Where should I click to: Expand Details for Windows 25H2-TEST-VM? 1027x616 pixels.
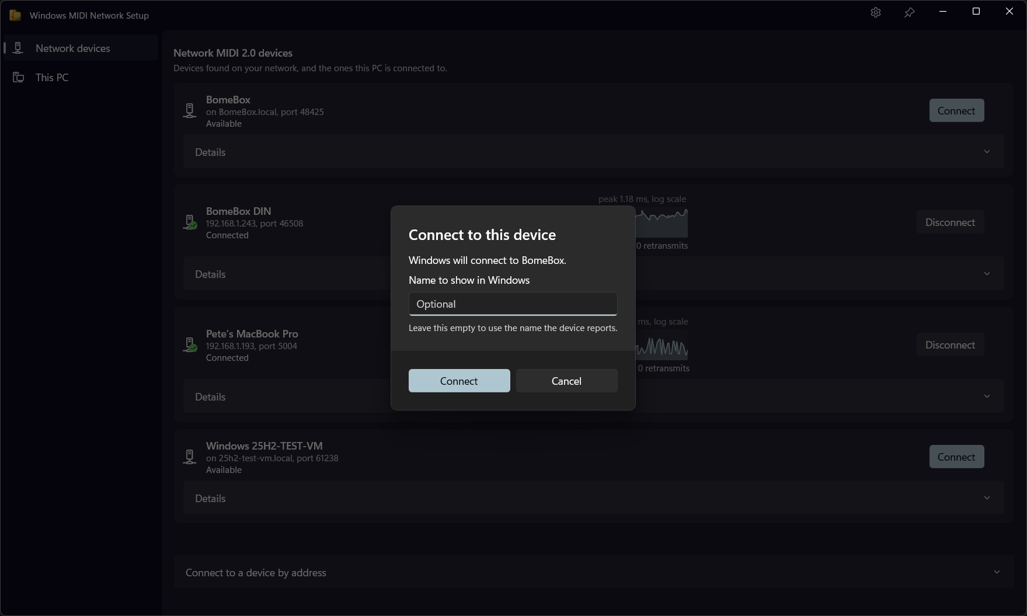pyautogui.click(x=593, y=498)
